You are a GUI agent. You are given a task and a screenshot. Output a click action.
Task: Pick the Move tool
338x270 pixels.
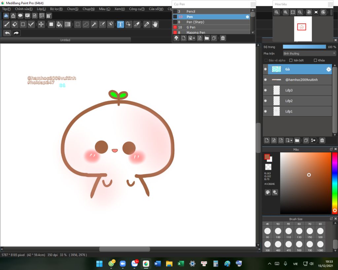coord(41,24)
